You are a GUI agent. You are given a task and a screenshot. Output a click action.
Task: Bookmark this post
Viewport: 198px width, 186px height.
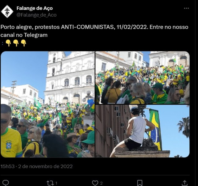140,183
